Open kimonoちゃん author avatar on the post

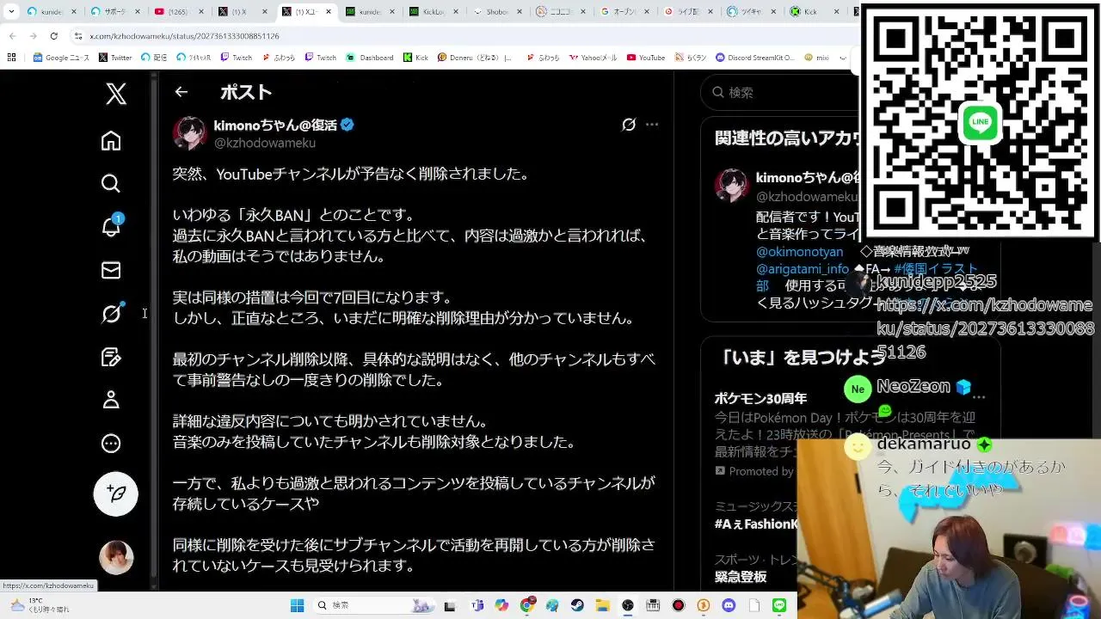pyautogui.click(x=189, y=133)
